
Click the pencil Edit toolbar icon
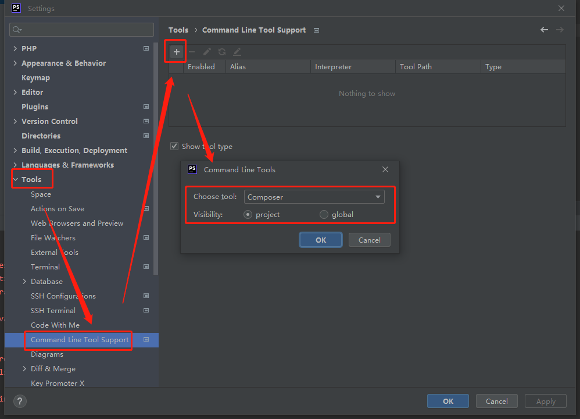207,52
